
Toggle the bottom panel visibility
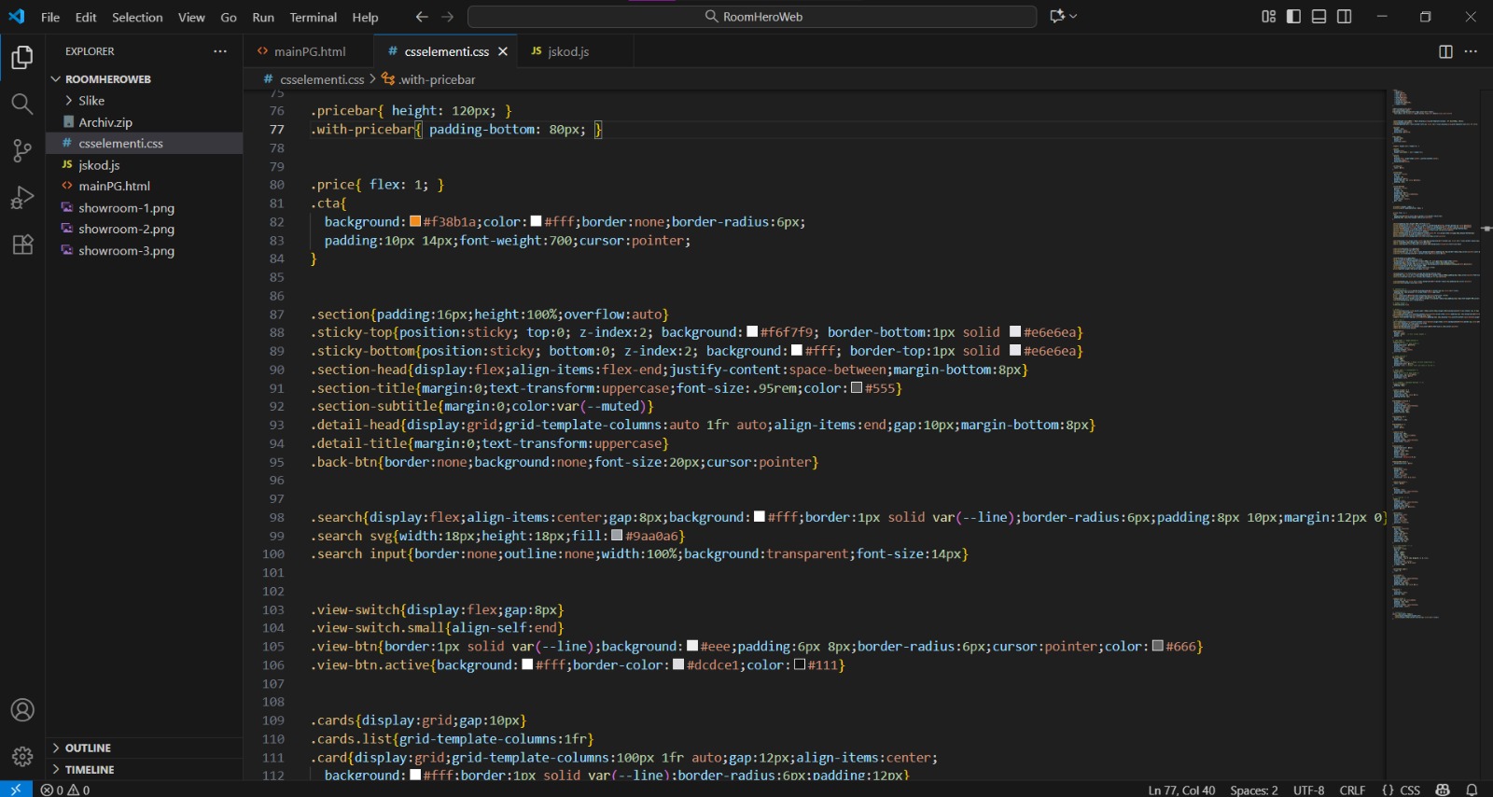tap(1319, 17)
